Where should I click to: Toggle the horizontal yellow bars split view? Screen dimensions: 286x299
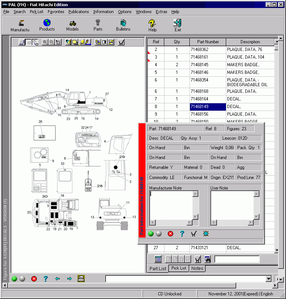point(111,42)
